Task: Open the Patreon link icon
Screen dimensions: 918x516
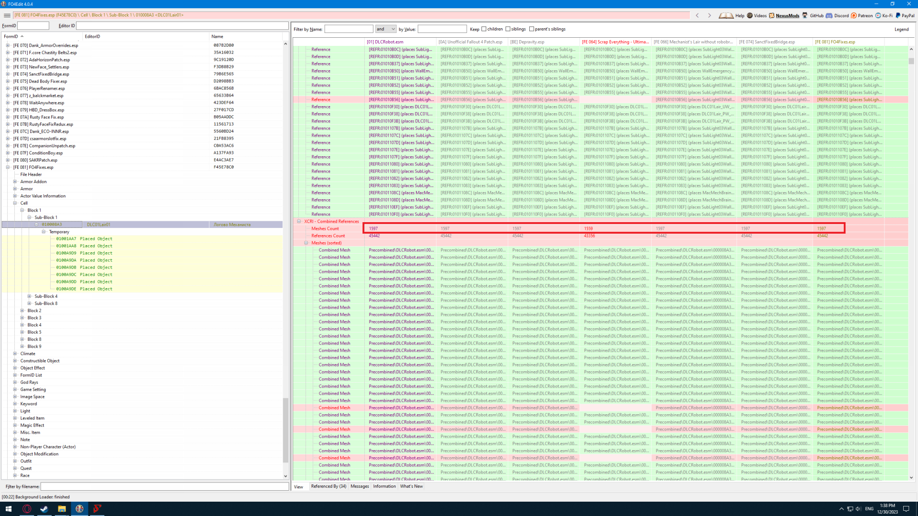Action: tap(853, 15)
